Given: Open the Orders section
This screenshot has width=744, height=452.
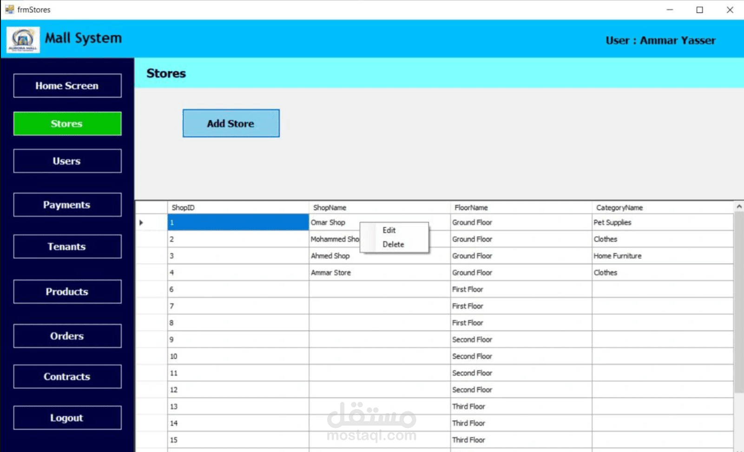Looking at the screenshot, I should point(67,336).
